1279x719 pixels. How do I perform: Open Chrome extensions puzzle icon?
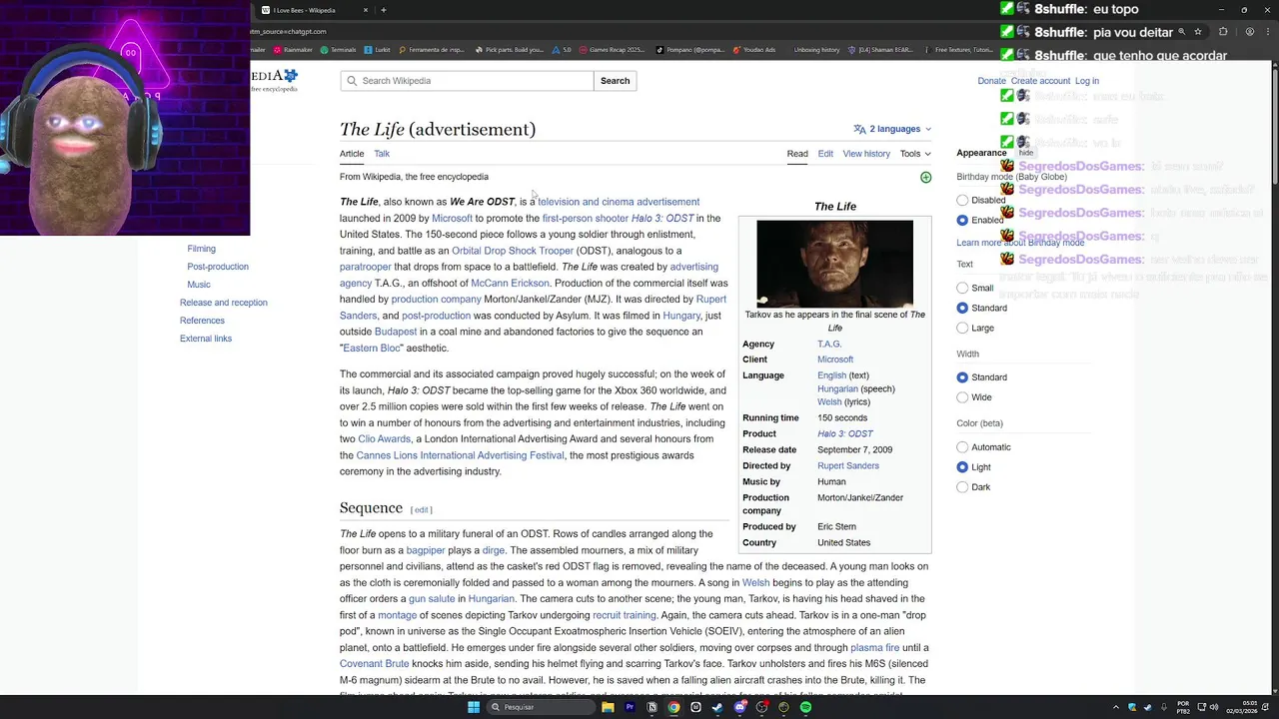pyautogui.click(x=1223, y=31)
